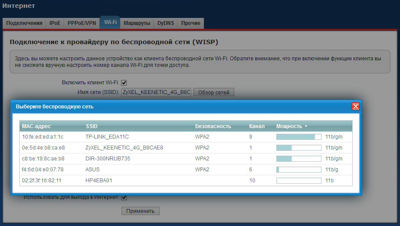Viewport: 400px width, 226px height.
Task: Close the wireless network selection dialog
Action: (355, 106)
